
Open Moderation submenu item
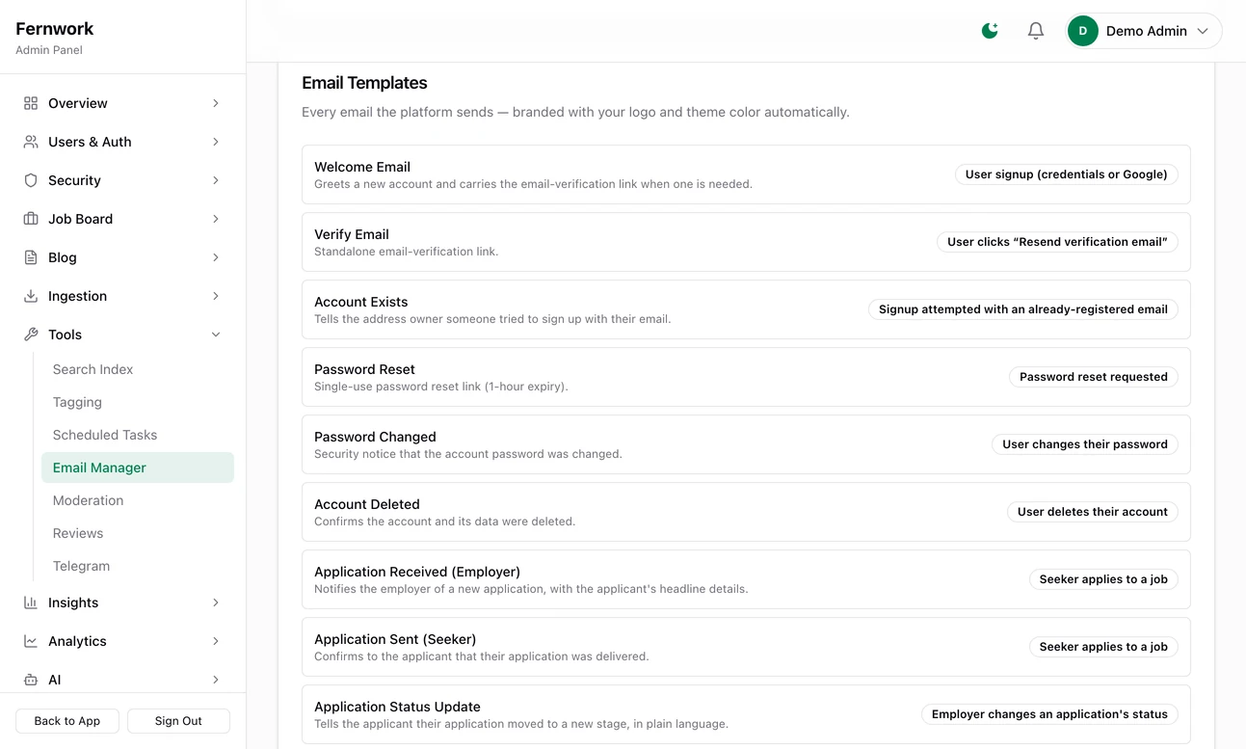pos(138,500)
